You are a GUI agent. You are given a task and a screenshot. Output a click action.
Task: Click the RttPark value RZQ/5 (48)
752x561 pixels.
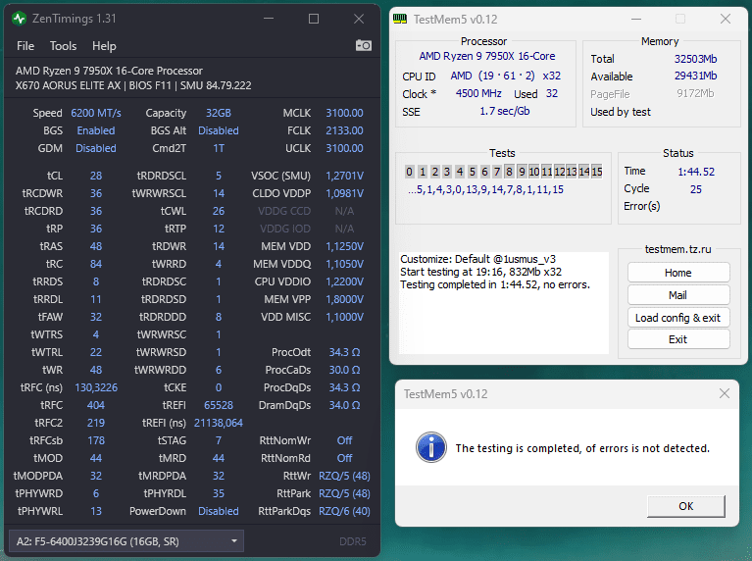(344, 493)
